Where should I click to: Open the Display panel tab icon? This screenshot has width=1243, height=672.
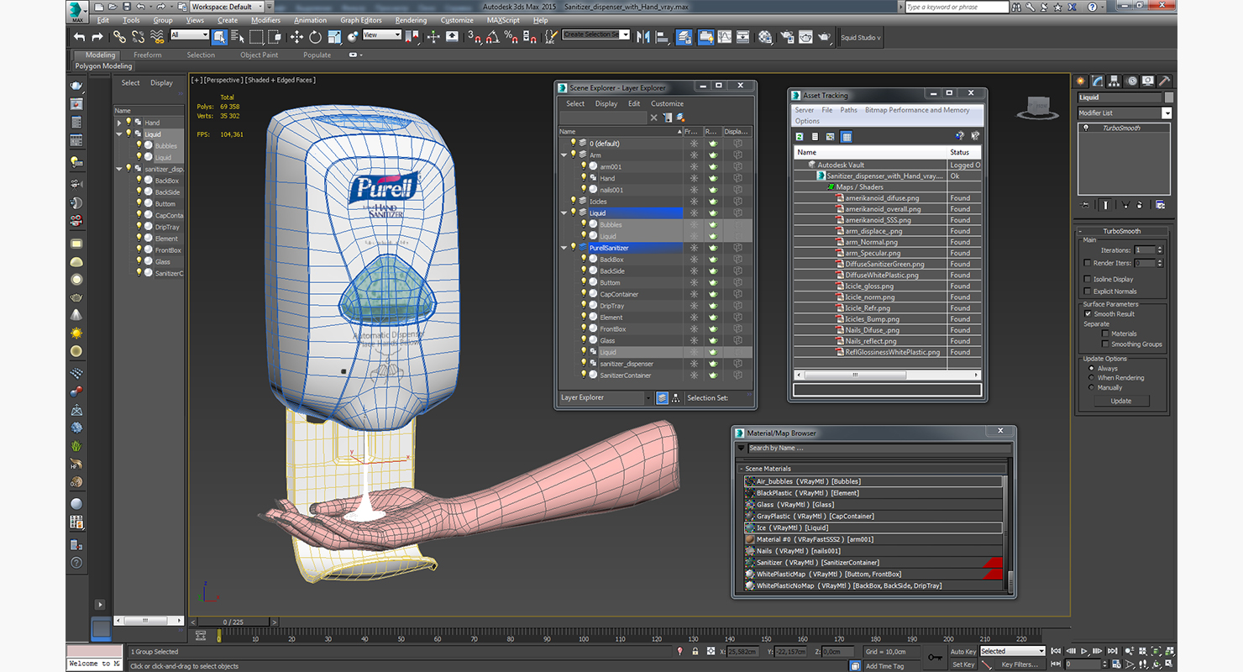1147,81
